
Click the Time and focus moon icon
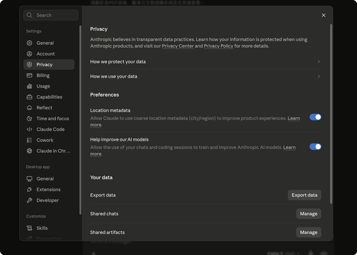tap(30, 118)
